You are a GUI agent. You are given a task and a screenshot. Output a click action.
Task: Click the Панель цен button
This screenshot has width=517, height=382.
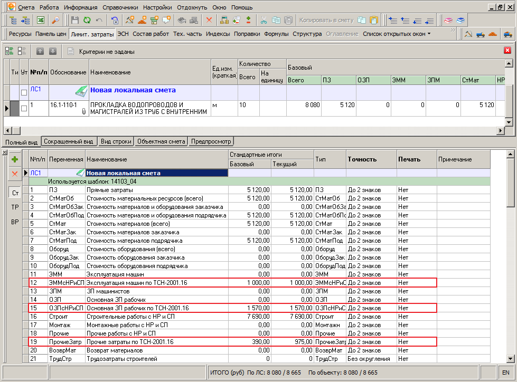click(x=51, y=34)
